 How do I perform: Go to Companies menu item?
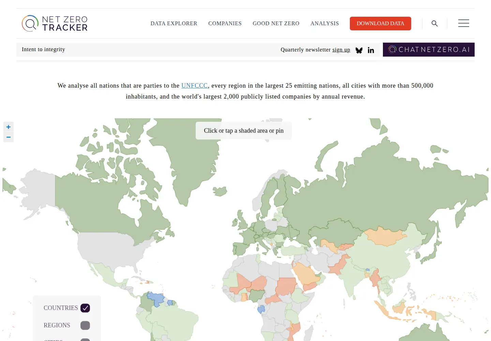[x=225, y=23]
